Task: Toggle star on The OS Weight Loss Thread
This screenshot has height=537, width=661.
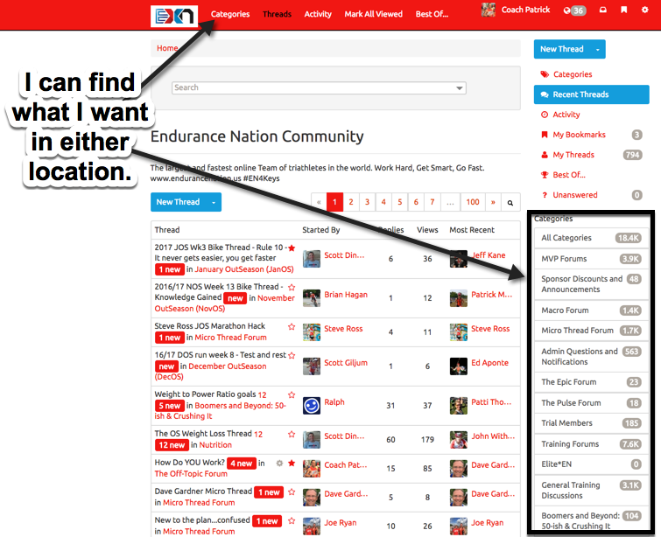Action: tap(292, 434)
